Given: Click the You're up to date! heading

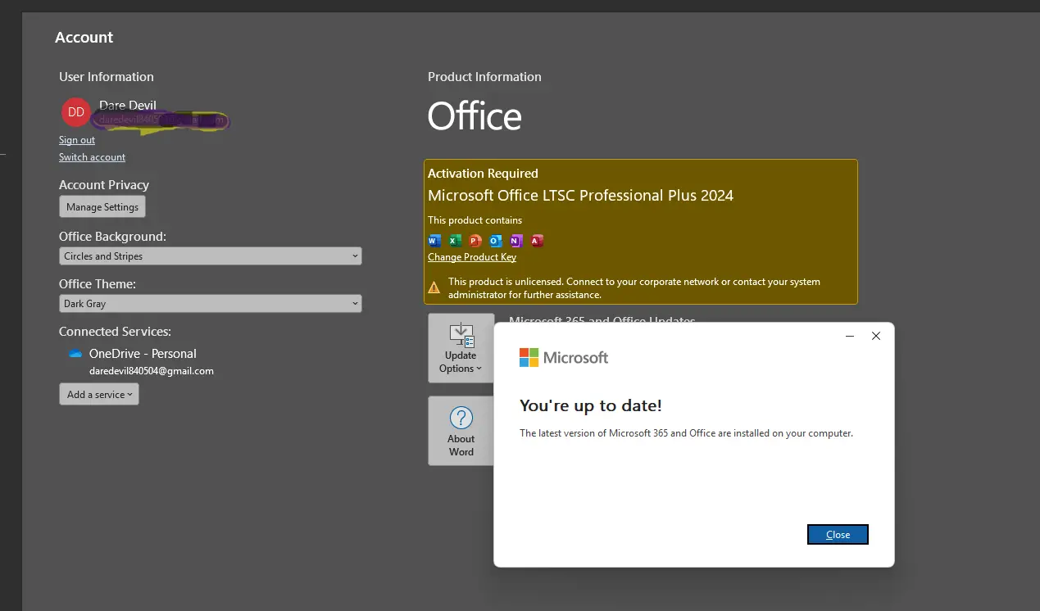Looking at the screenshot, I should pyautogui.click(x=591, y=405).
